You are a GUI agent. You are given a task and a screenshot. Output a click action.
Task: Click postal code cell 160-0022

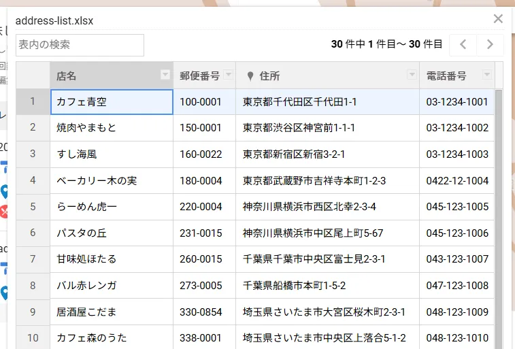tap(204, 154)
